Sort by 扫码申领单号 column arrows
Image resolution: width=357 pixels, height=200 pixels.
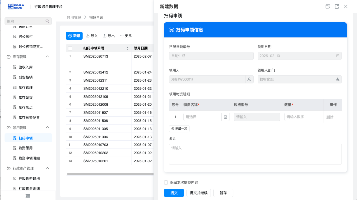tap(127, 48)
